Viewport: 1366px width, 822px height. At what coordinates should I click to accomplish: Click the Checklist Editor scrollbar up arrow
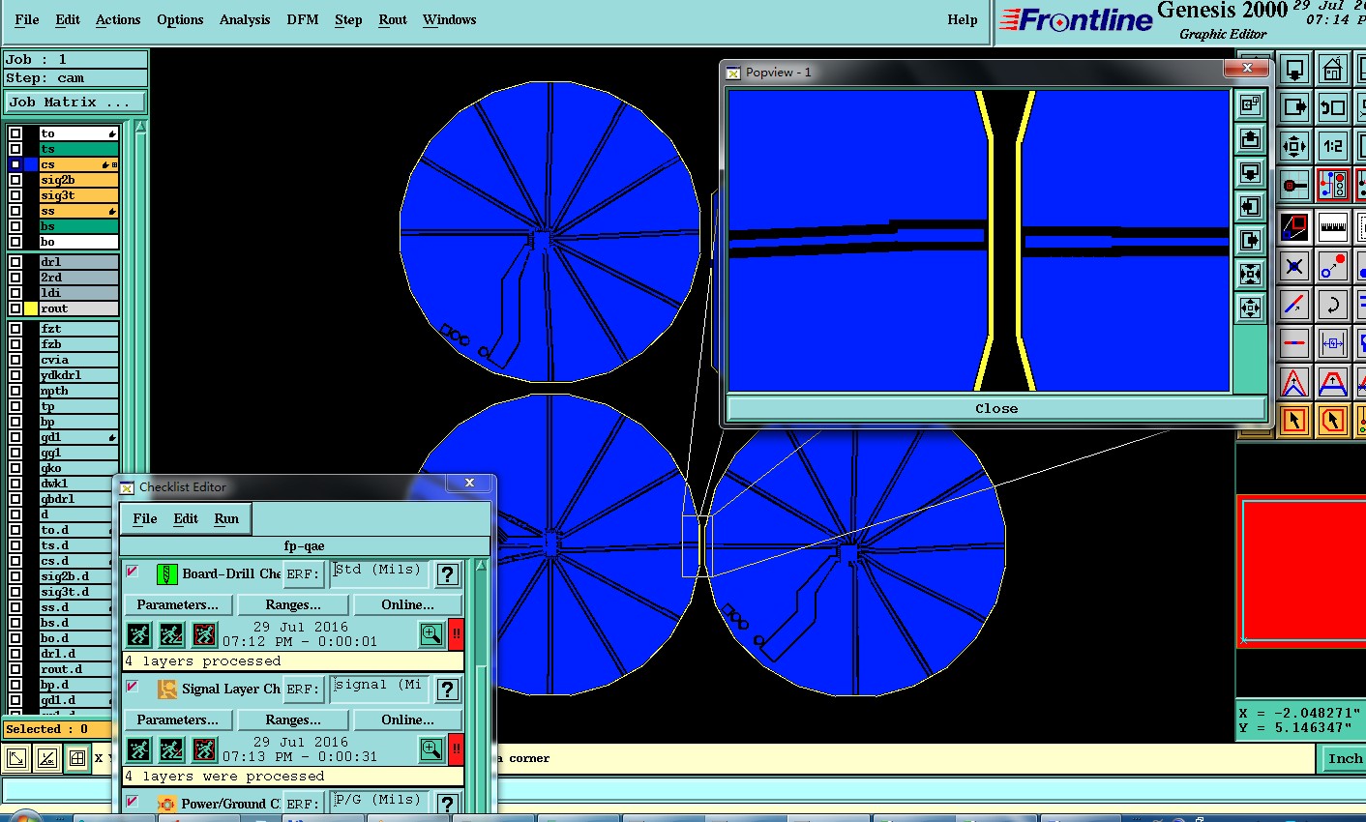click(480, 566)
